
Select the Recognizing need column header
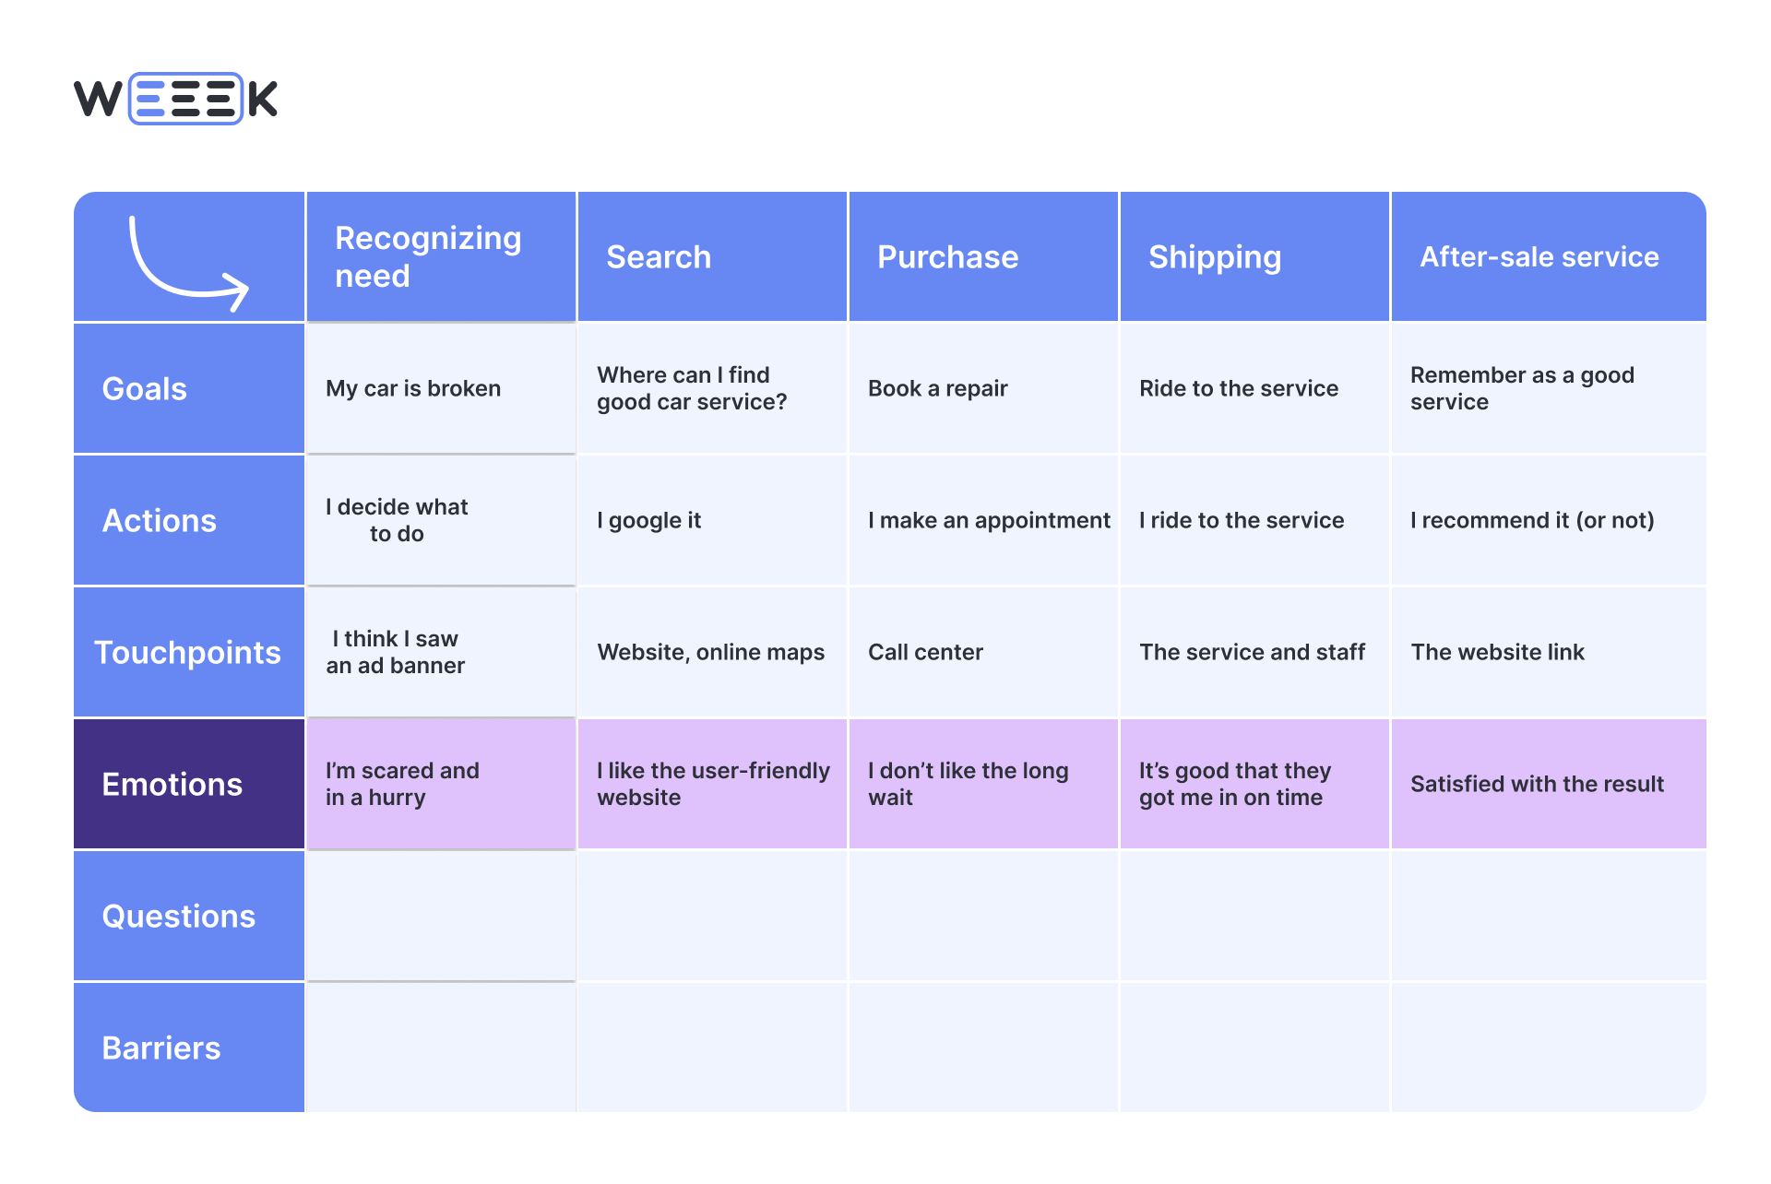click(x=429, y=257)
